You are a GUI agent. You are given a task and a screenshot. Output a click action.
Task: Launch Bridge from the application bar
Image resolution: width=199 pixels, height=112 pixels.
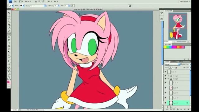point(15,2)
